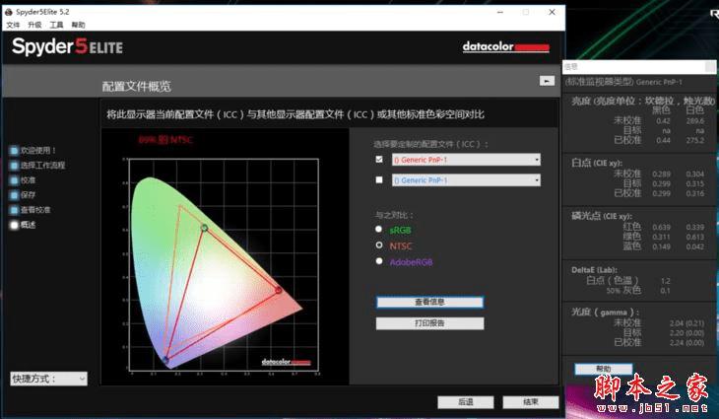719x419 pixels.
Task: Select the 欢迎使用! step icon
Action: pos(14,151)
